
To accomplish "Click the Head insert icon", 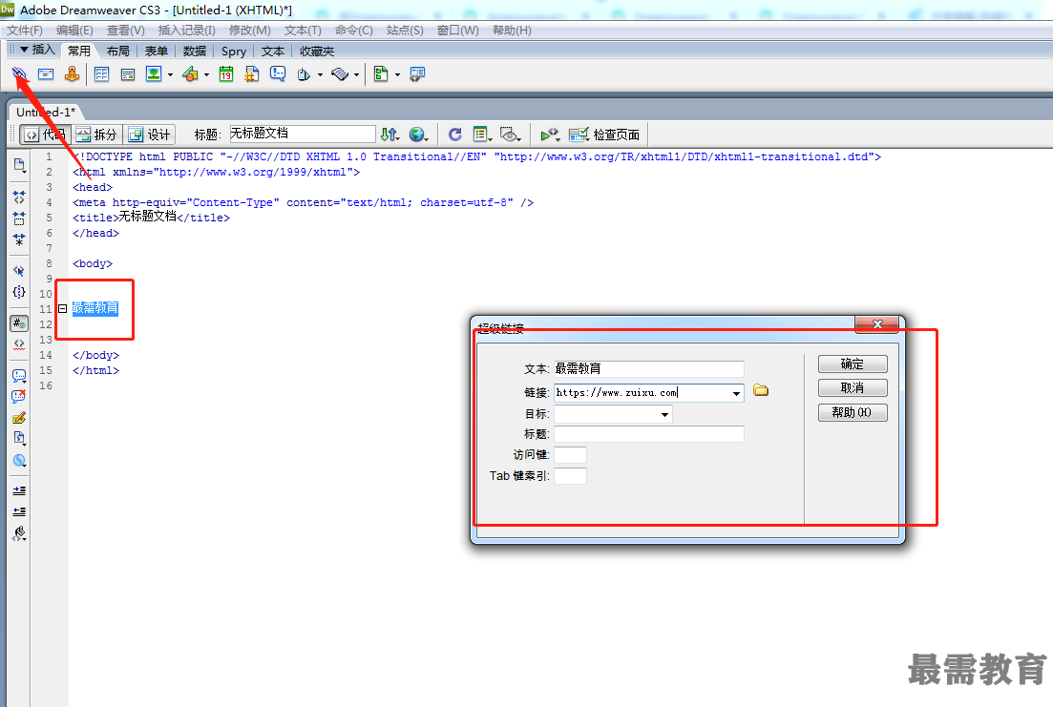I will point(304,74).
